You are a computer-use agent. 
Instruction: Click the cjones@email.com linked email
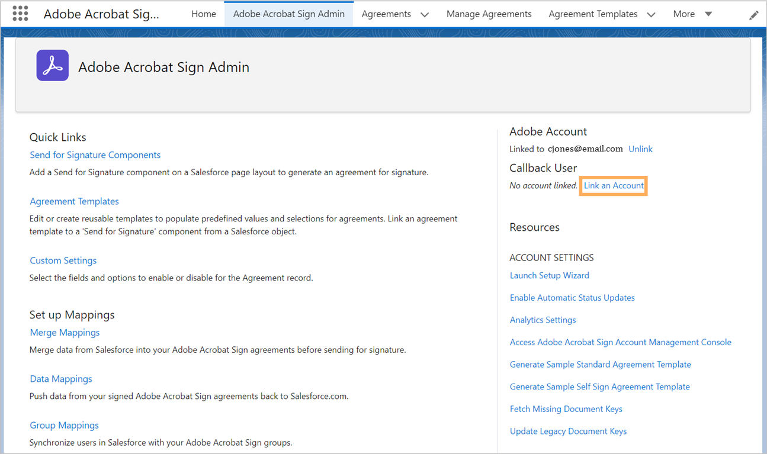[585, 149]
